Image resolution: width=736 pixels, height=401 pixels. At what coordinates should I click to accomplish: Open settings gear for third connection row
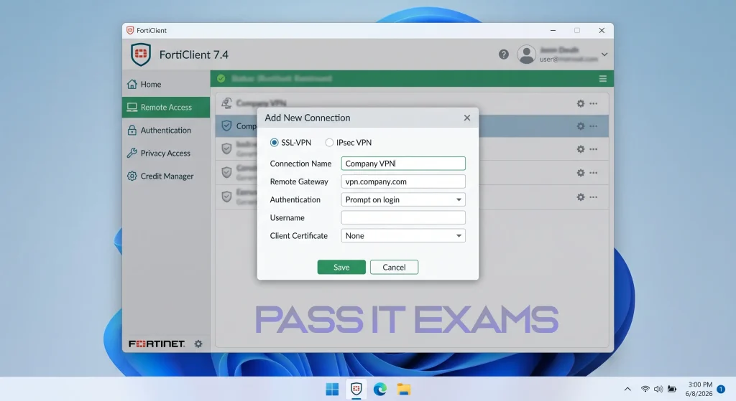coord(581,149)
